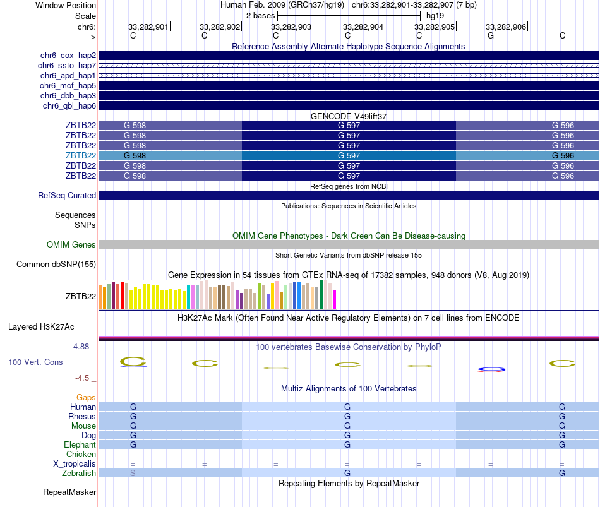The height and width of the screenshot is (507, 600).
Task: Select the chr6_qbl_hap6 track label
Action: (x=69, y=105)
